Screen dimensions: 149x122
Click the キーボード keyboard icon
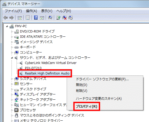[x=16, y=47]
